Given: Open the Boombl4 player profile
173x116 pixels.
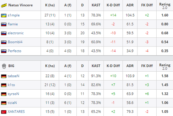Looking at the screenshot, I should point(15,42).
